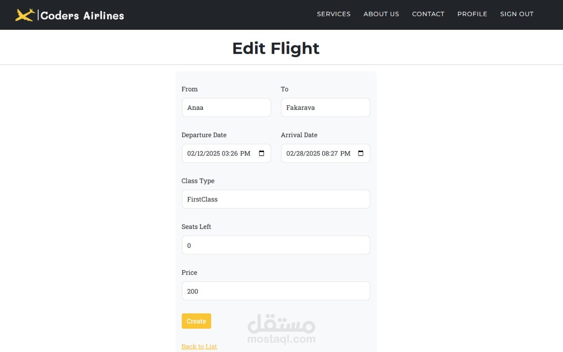Open the Services menu item
Image resolution: width=563 pixels, height=352 pixels.
(334, 14)
